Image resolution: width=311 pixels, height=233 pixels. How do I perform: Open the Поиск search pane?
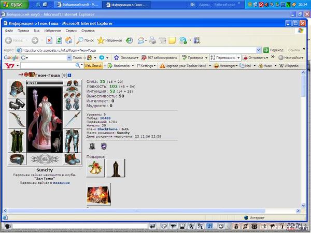pyautogui.click(x=85, y=40)
